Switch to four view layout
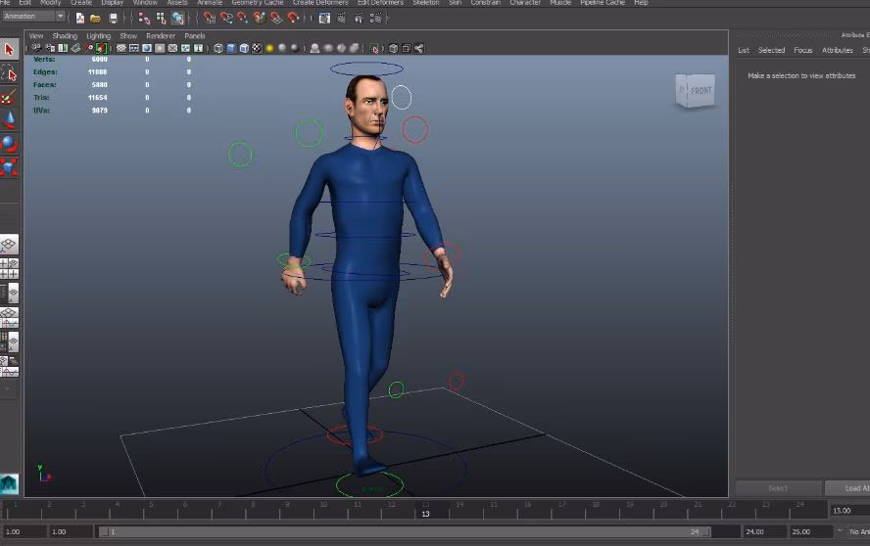The height and width of the screenshot is (546, 870). click(9, 268)
